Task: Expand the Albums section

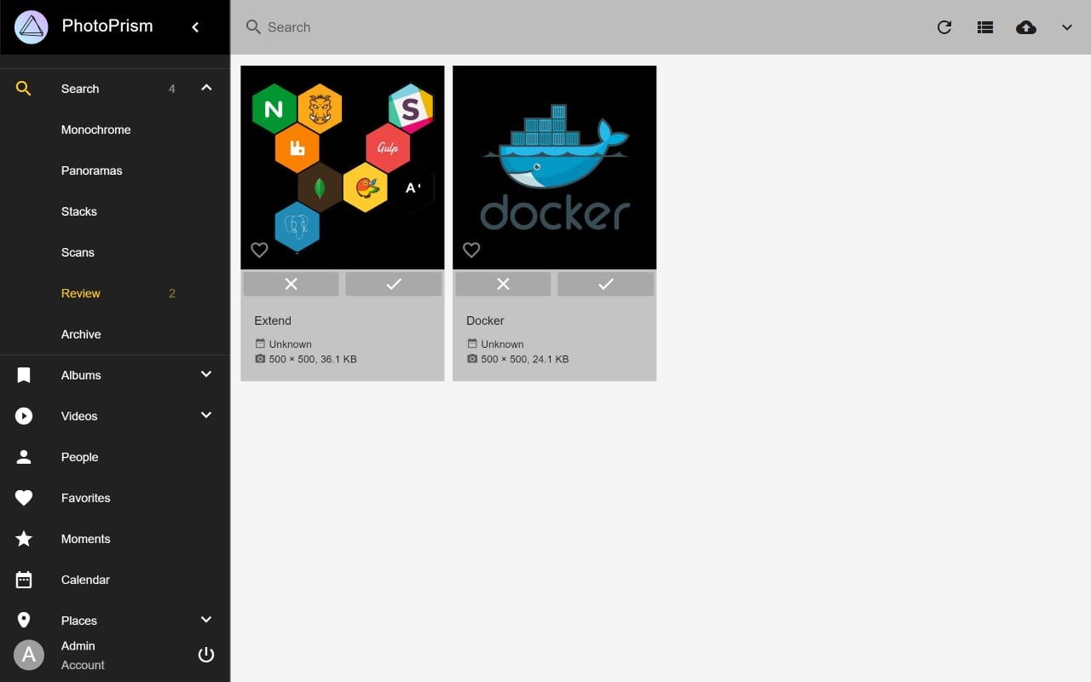Action: [x=205, y=373]
